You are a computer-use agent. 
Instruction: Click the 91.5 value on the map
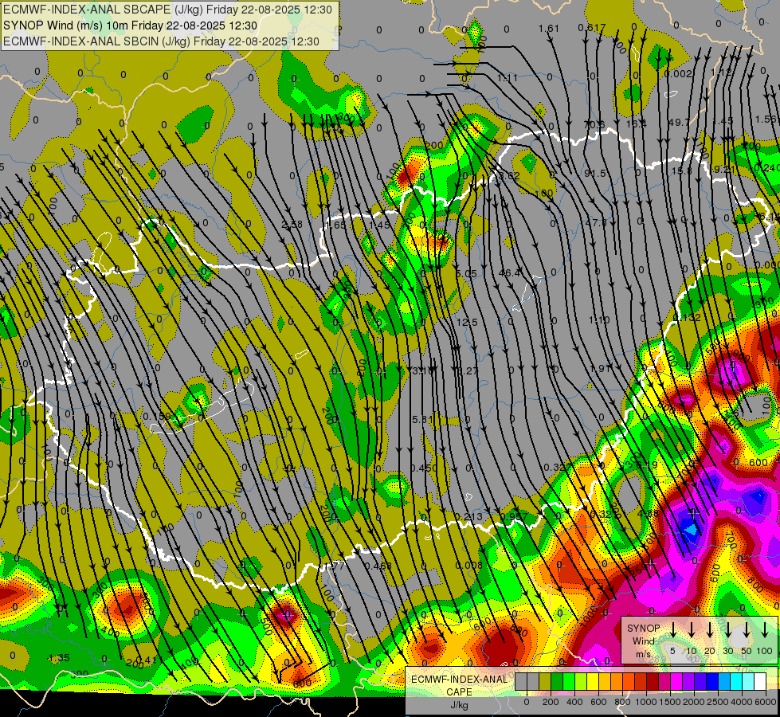(x=595, y=173)
